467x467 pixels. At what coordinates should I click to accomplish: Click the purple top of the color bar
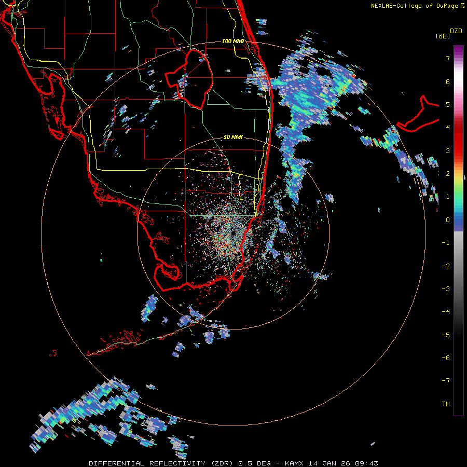[458, 51]
